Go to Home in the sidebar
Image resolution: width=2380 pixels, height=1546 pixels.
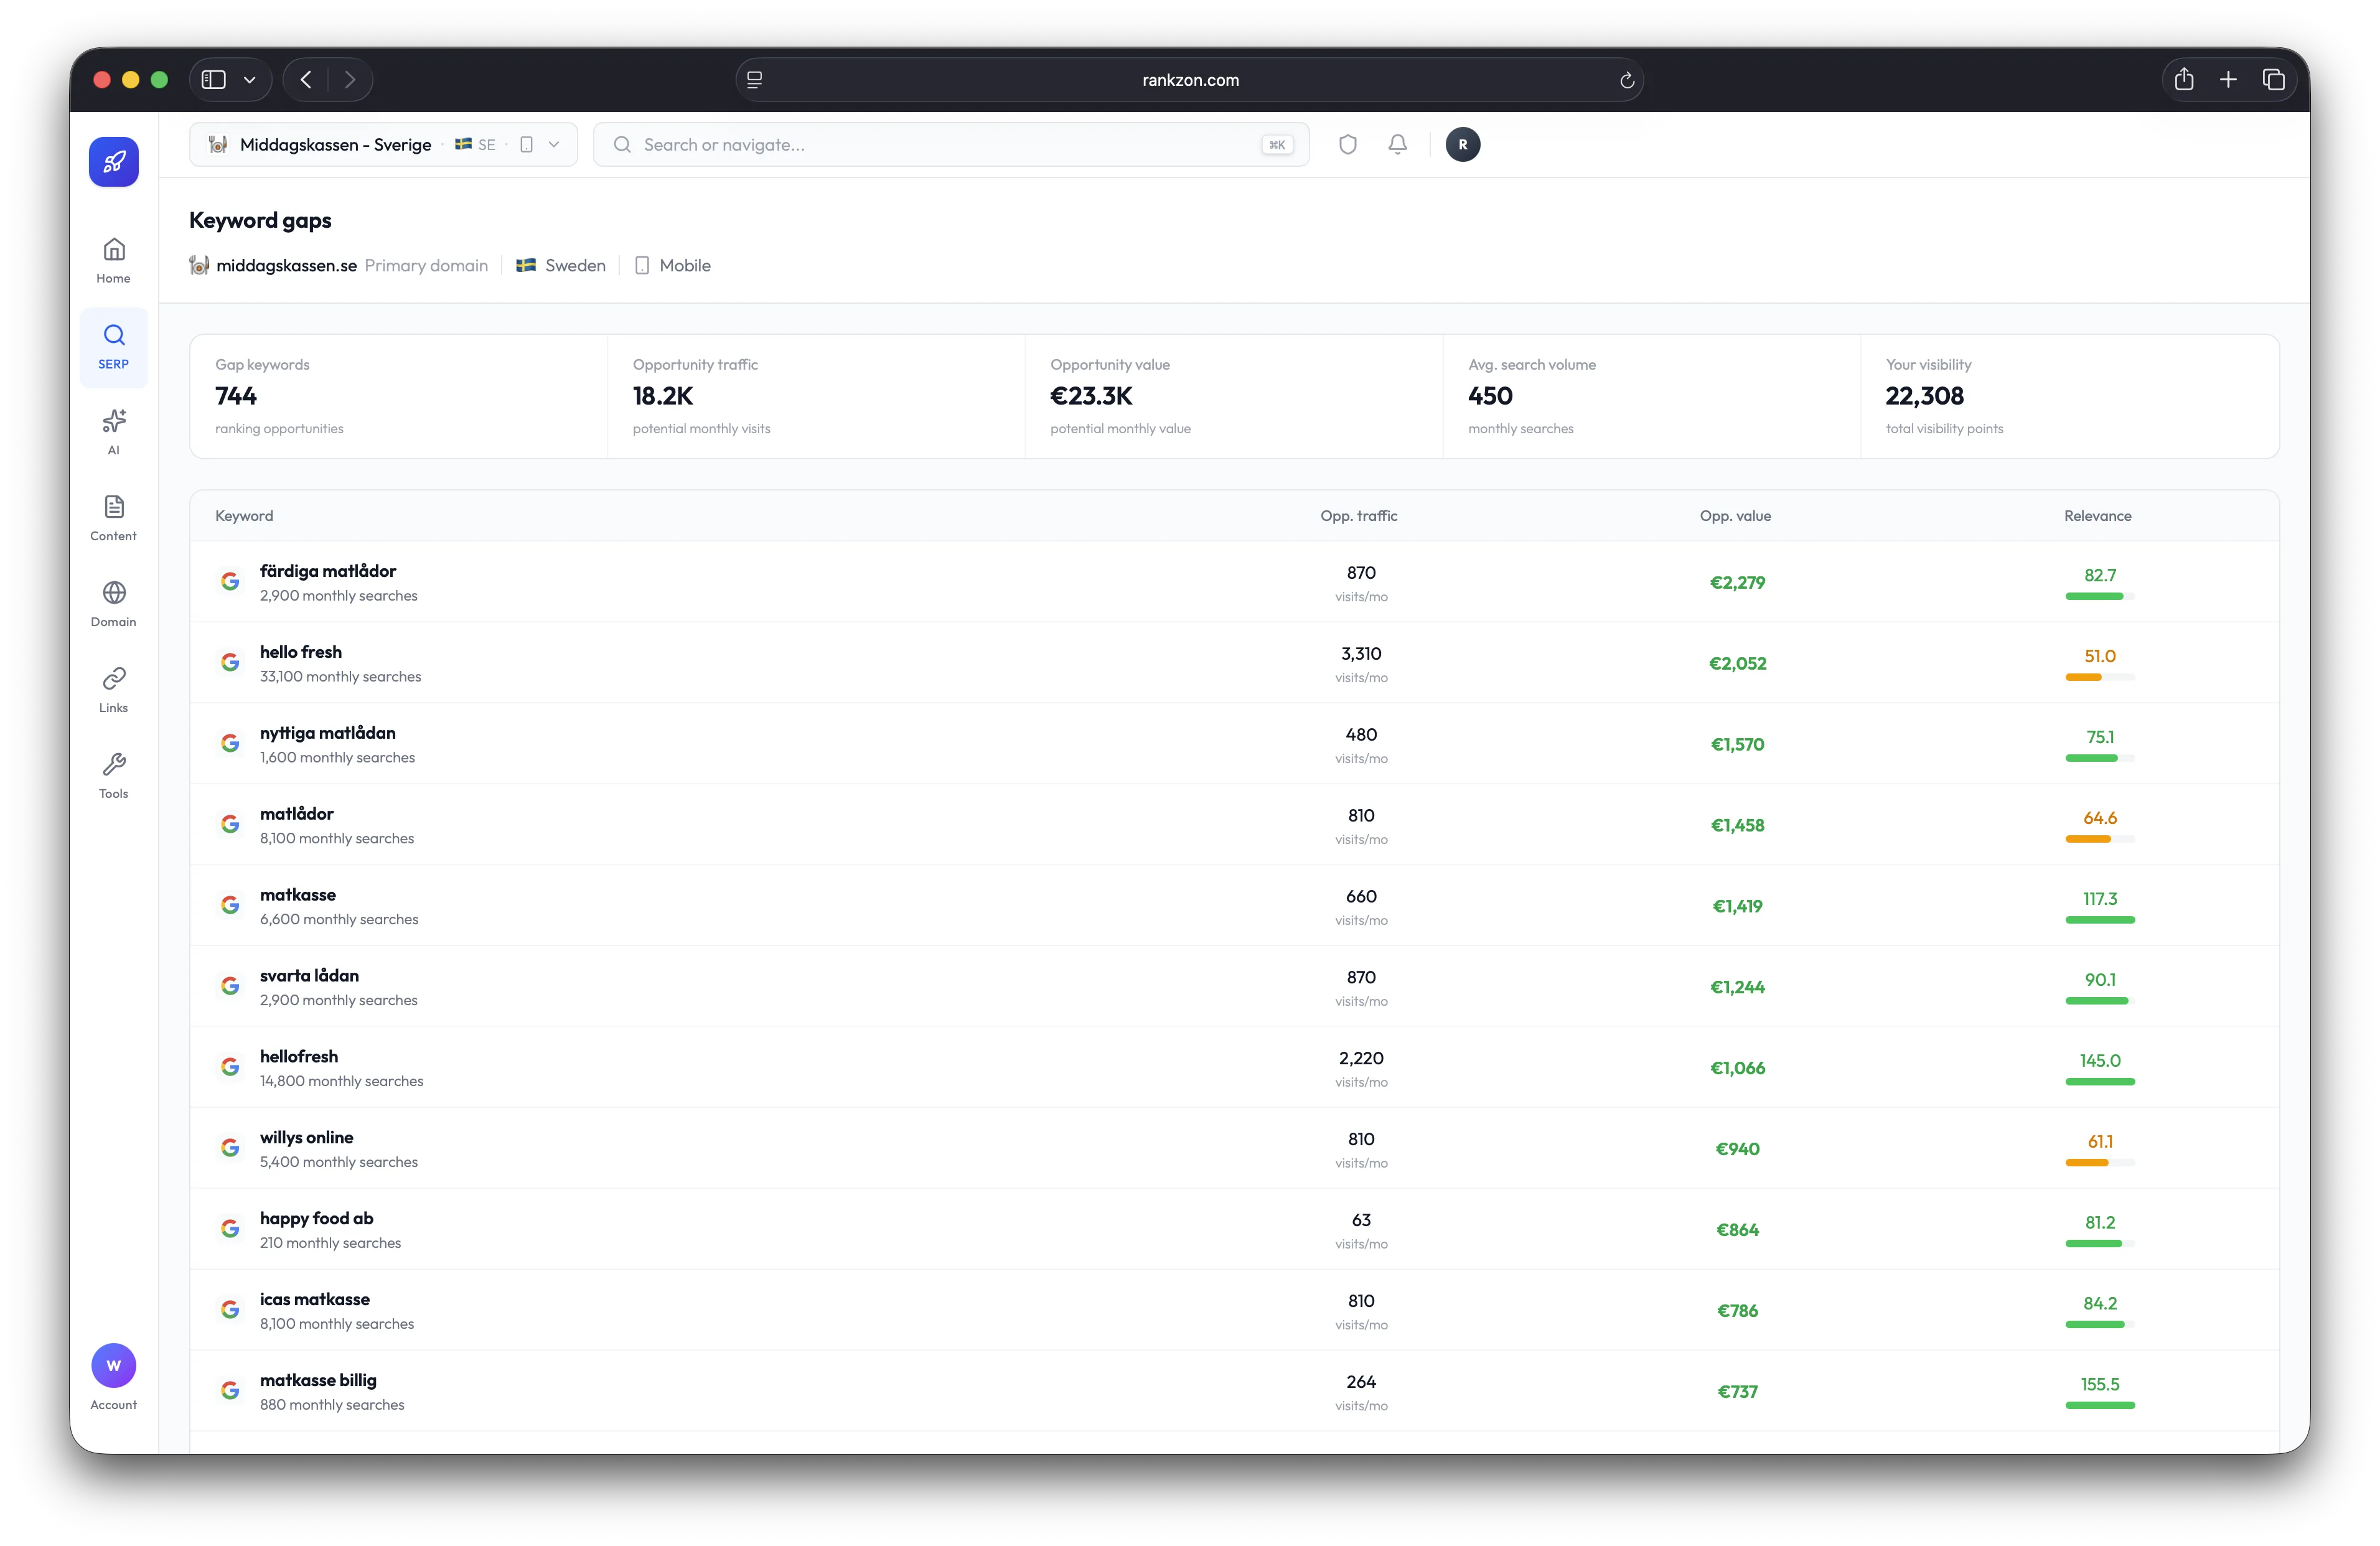click(x=114, y=261)
